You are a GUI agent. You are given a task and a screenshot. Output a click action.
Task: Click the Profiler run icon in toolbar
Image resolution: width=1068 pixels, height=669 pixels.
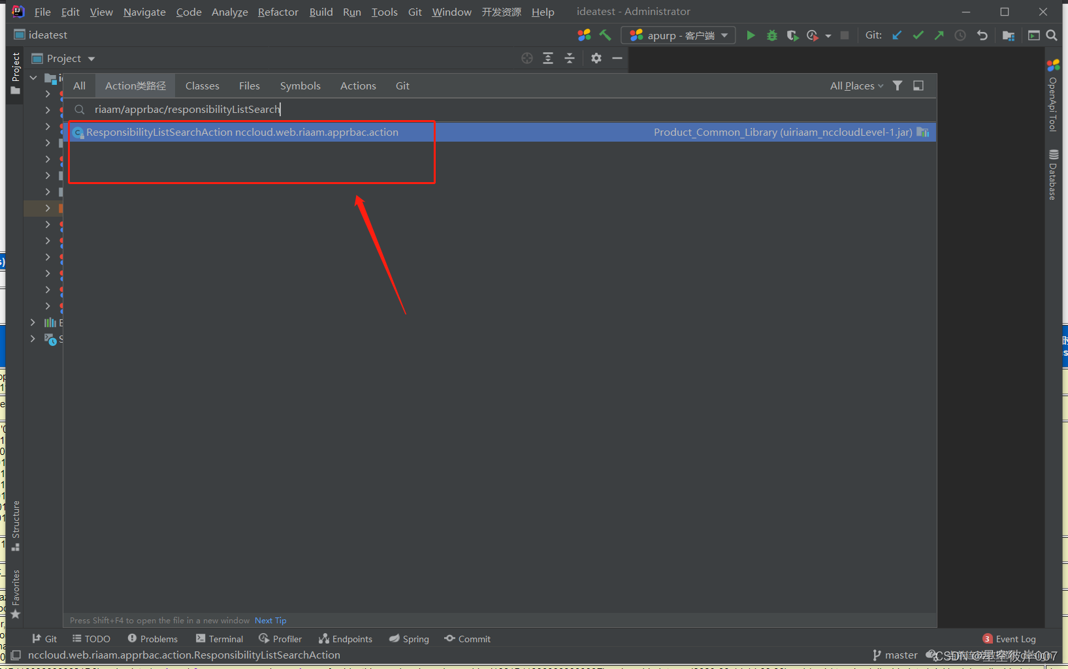(813, 35)
